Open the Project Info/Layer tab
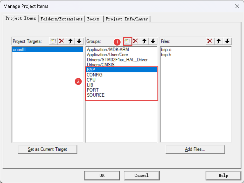This screenshot has width=244, height=183. pyautogui.click(x=127, y=19)
